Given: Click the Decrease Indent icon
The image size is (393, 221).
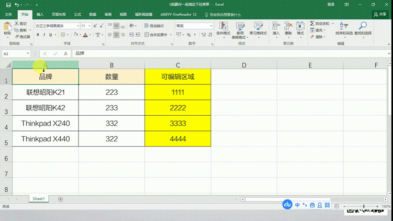Looking at the screenshot, I should [x=132, y=35].
